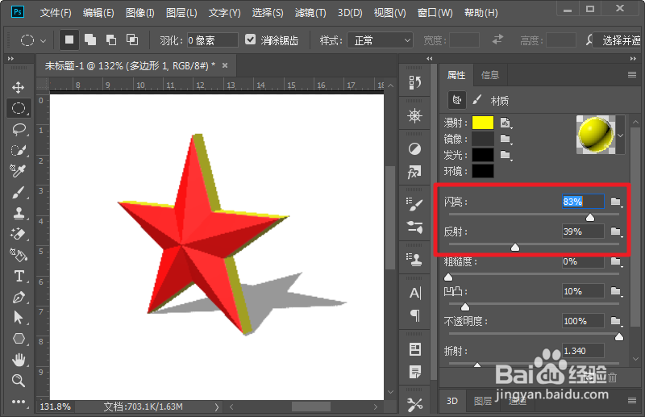Click the yellow material sphere thumbnail

tap(595, 135)
